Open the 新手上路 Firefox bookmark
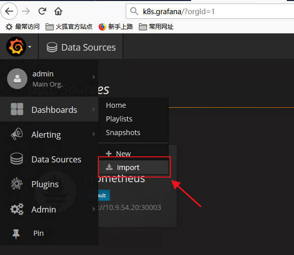 [x=116, y=27]
